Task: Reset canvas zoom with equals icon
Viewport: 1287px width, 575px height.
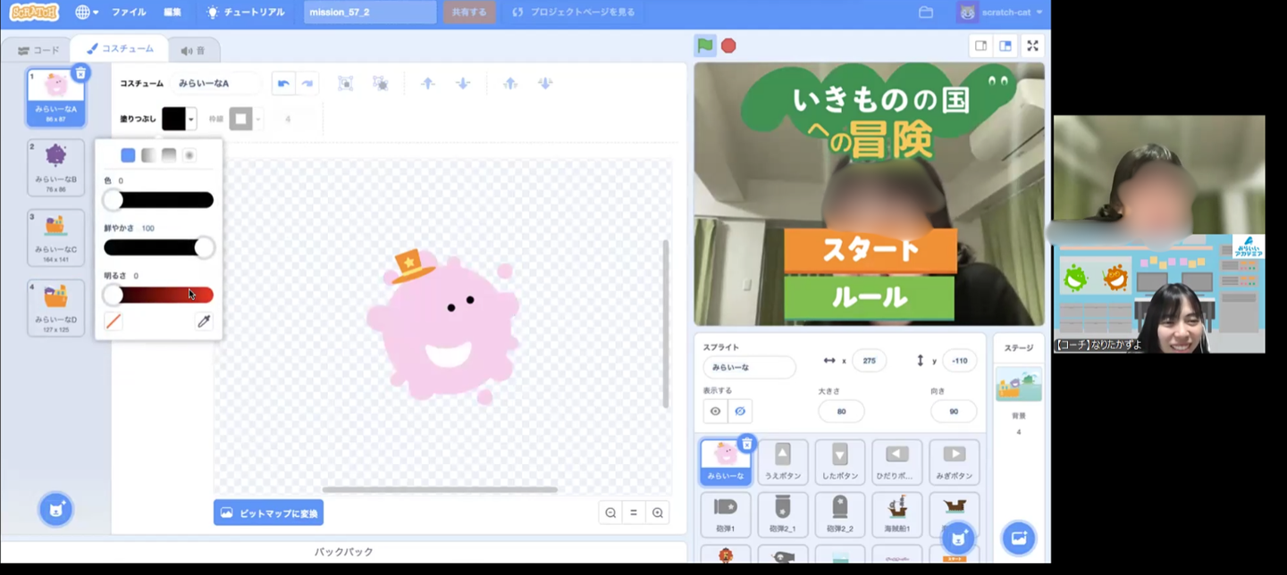Action: coord(634,512)
